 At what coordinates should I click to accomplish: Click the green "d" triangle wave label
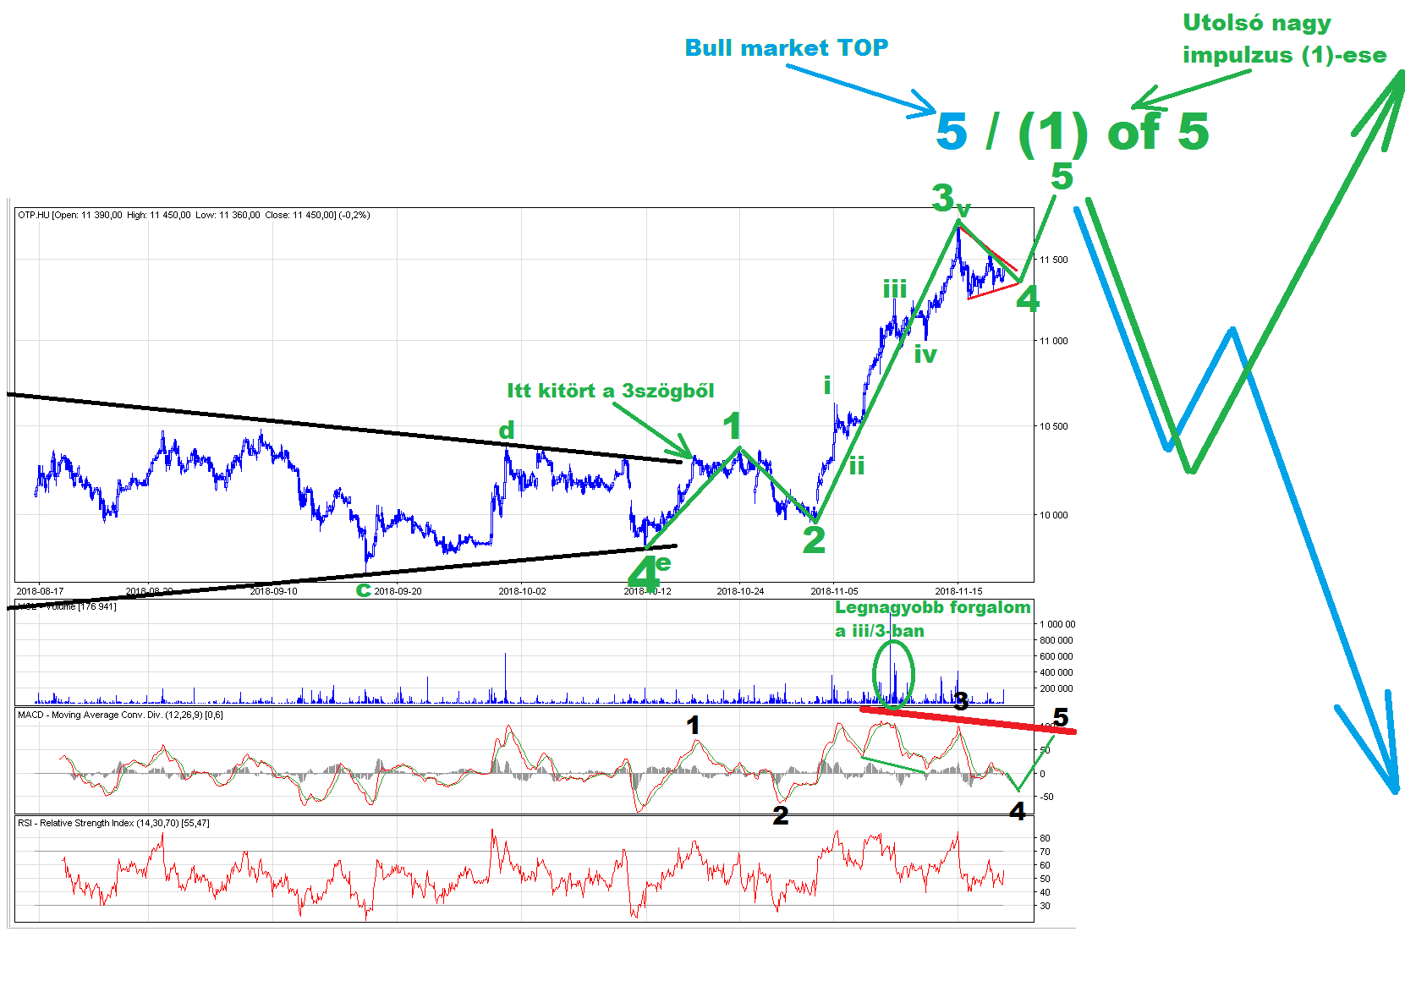tap(506, 430)
